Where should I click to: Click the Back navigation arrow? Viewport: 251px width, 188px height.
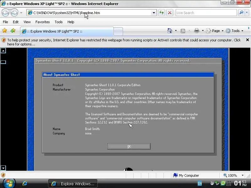[6, 13]
